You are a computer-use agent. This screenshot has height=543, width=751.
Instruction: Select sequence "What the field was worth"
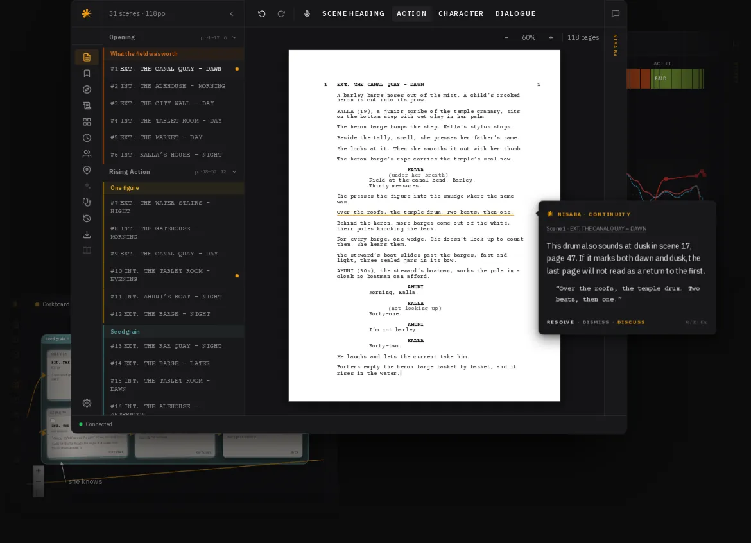click(173, 54)
